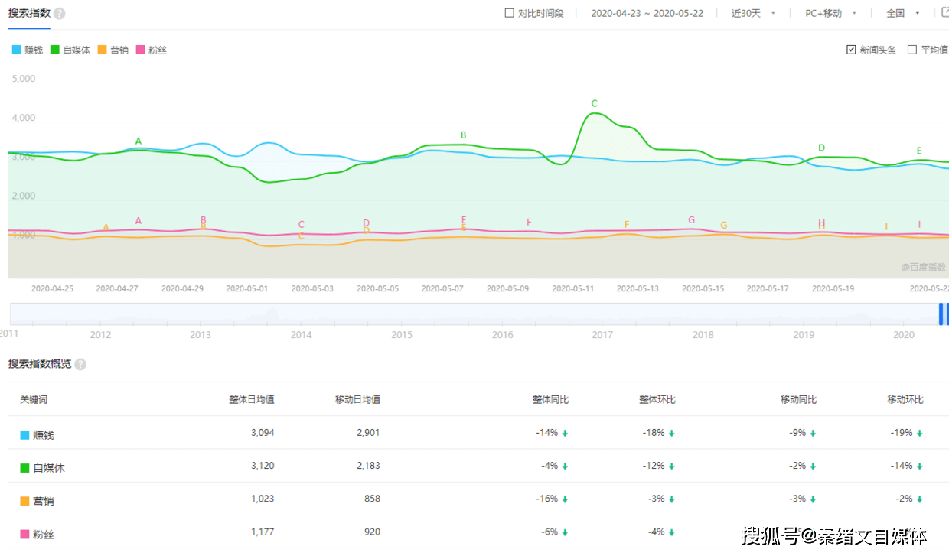Screen dimensions: 949x556
Task: Click the green news marker C at the peak
Action: [594, 103]
